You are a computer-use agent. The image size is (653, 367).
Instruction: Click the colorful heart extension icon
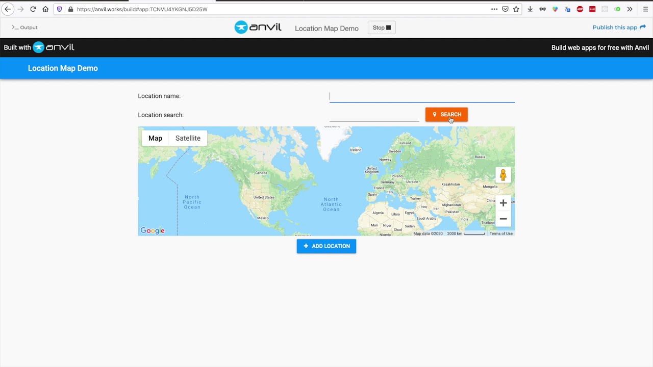[x=555, y=9]
